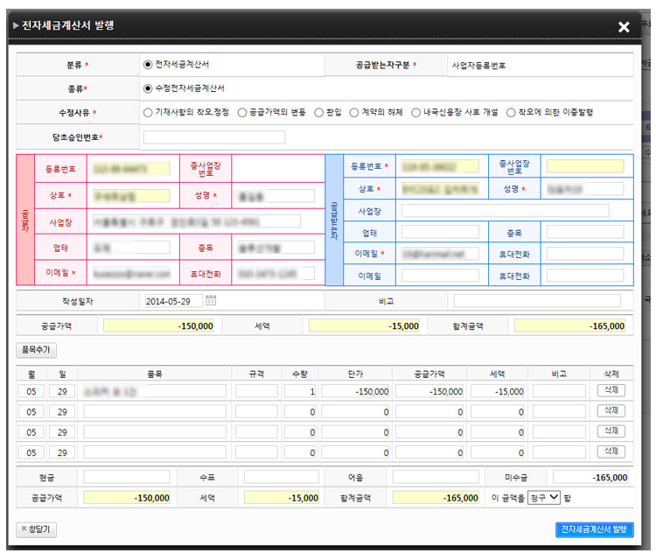
Task: Click 삭제 on the third item row
Action: (611, 431)
